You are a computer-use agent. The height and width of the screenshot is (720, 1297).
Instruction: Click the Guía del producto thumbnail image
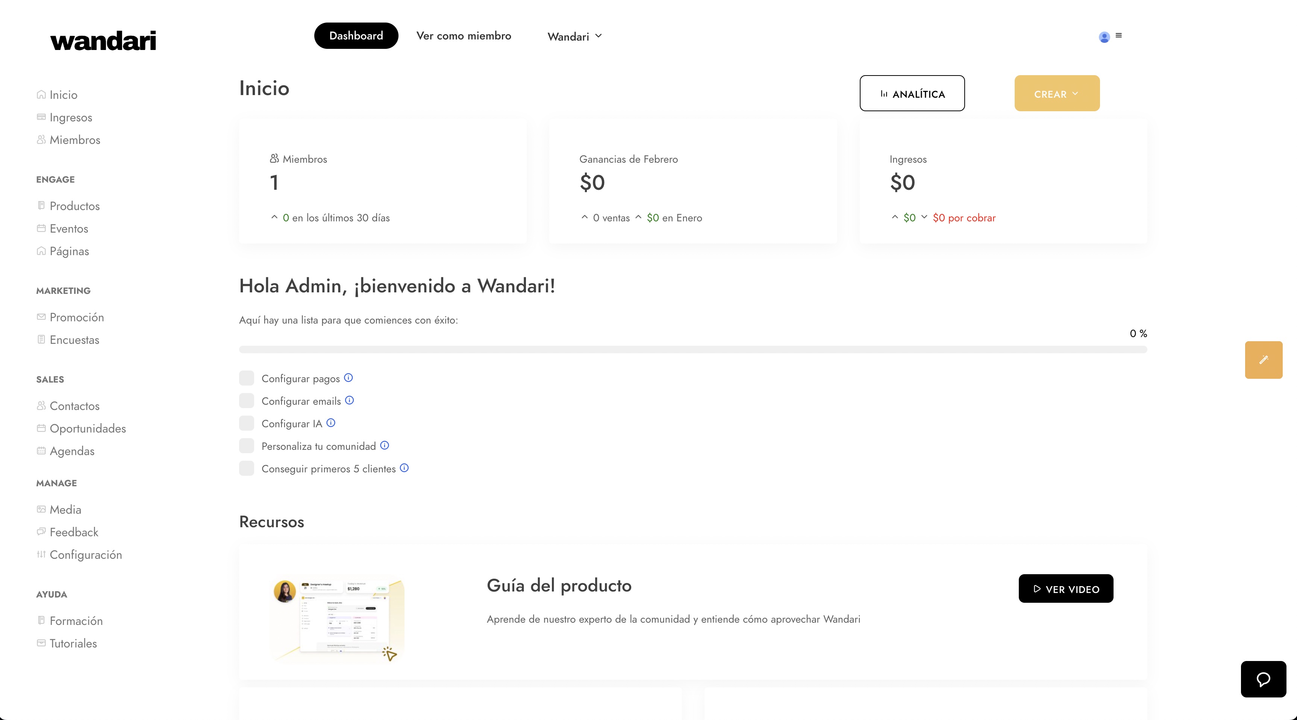click(337, 619)
